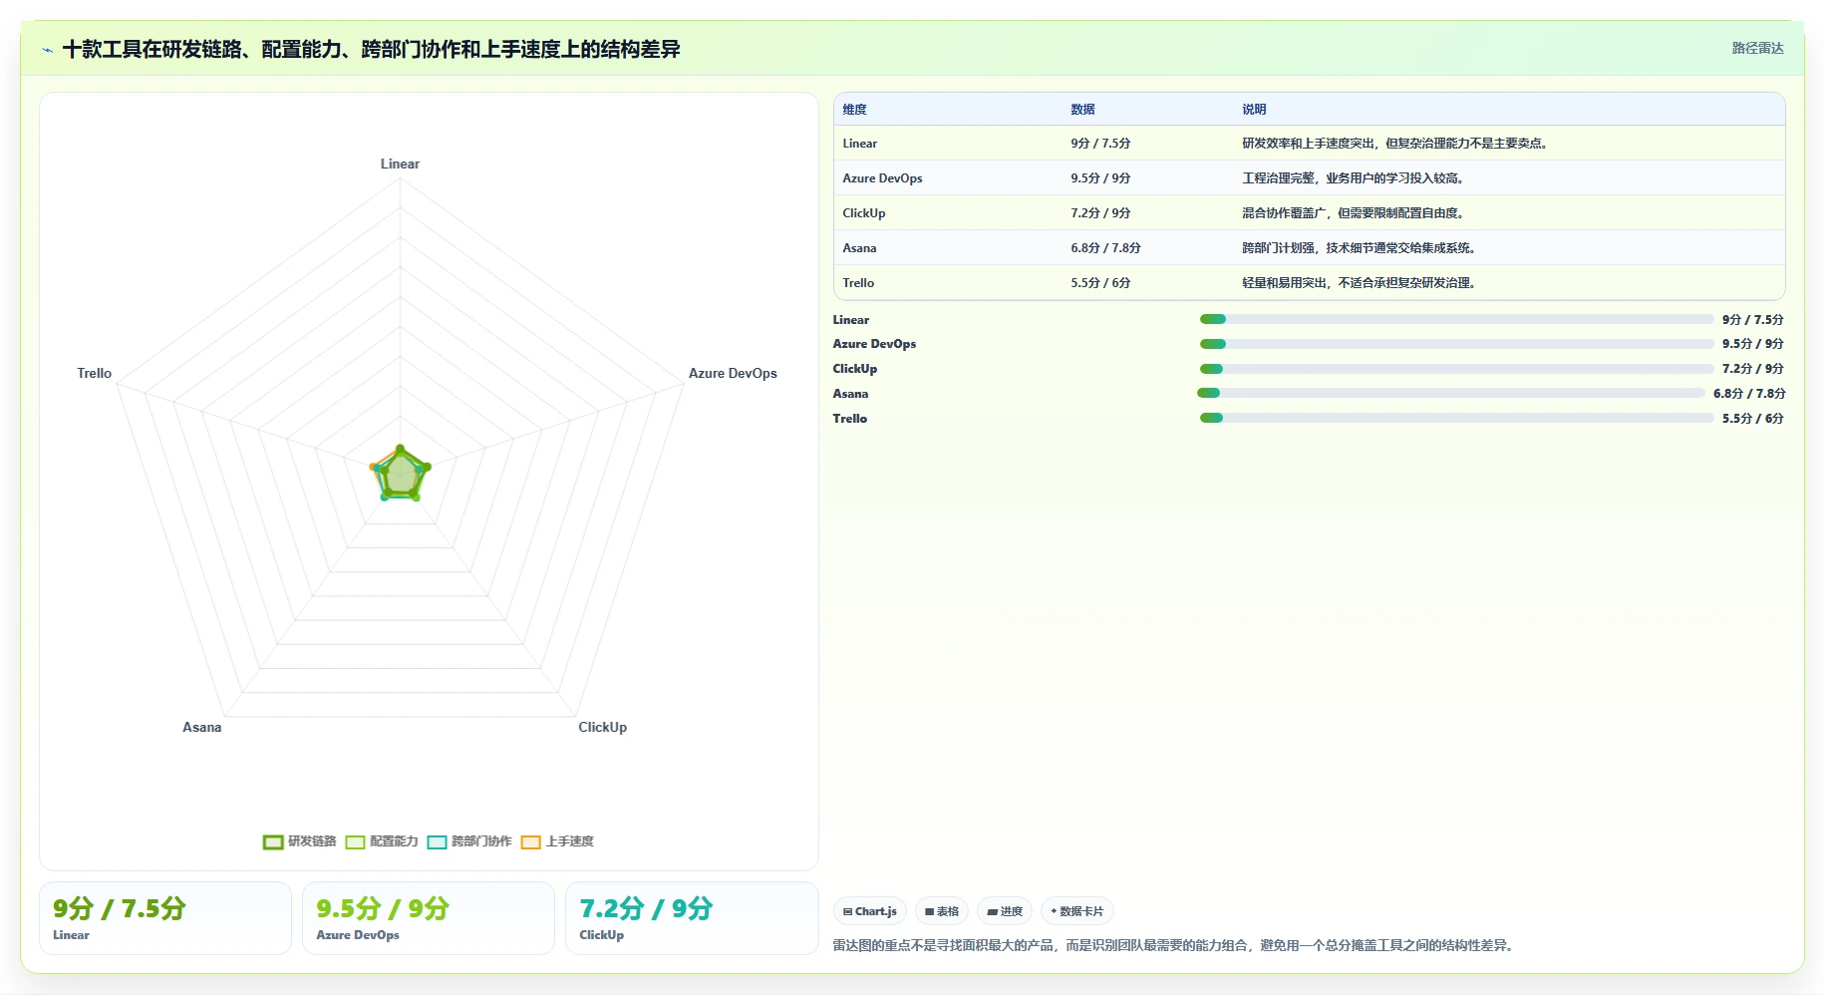This screenshot has width=1825, height=995.
Task: Click the 5.5分 / 6分 value beside Trello's bar
Action: [1753, 419]
